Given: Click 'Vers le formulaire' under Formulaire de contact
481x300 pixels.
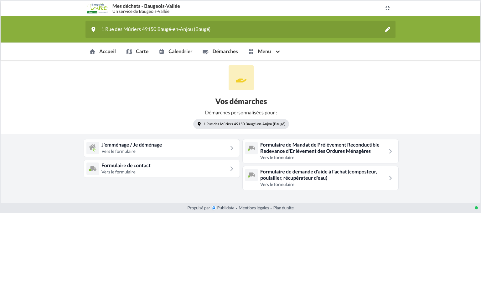Looking at the screenshot, I should 118,172.
